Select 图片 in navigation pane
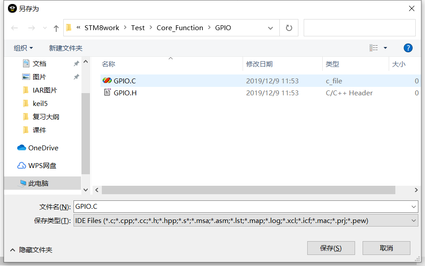This screenshot has width=425, height=266. click(39, 77)
